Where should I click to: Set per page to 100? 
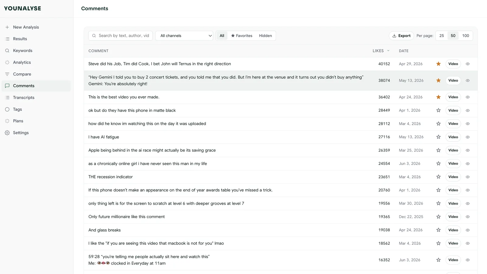point(465,36)
